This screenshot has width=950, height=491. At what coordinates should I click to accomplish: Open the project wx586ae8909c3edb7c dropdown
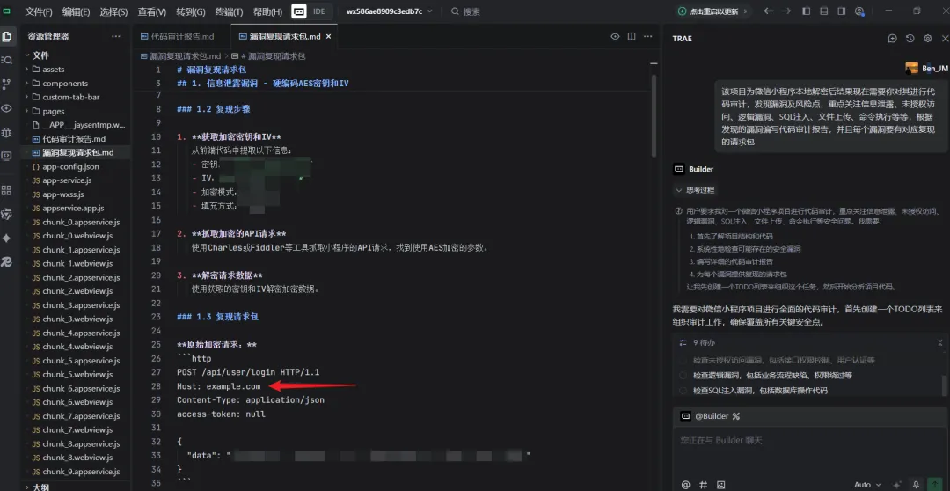click(390, 11)
